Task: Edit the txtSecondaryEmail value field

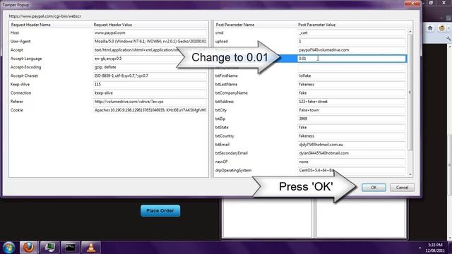Action: [x=352, y=153]
